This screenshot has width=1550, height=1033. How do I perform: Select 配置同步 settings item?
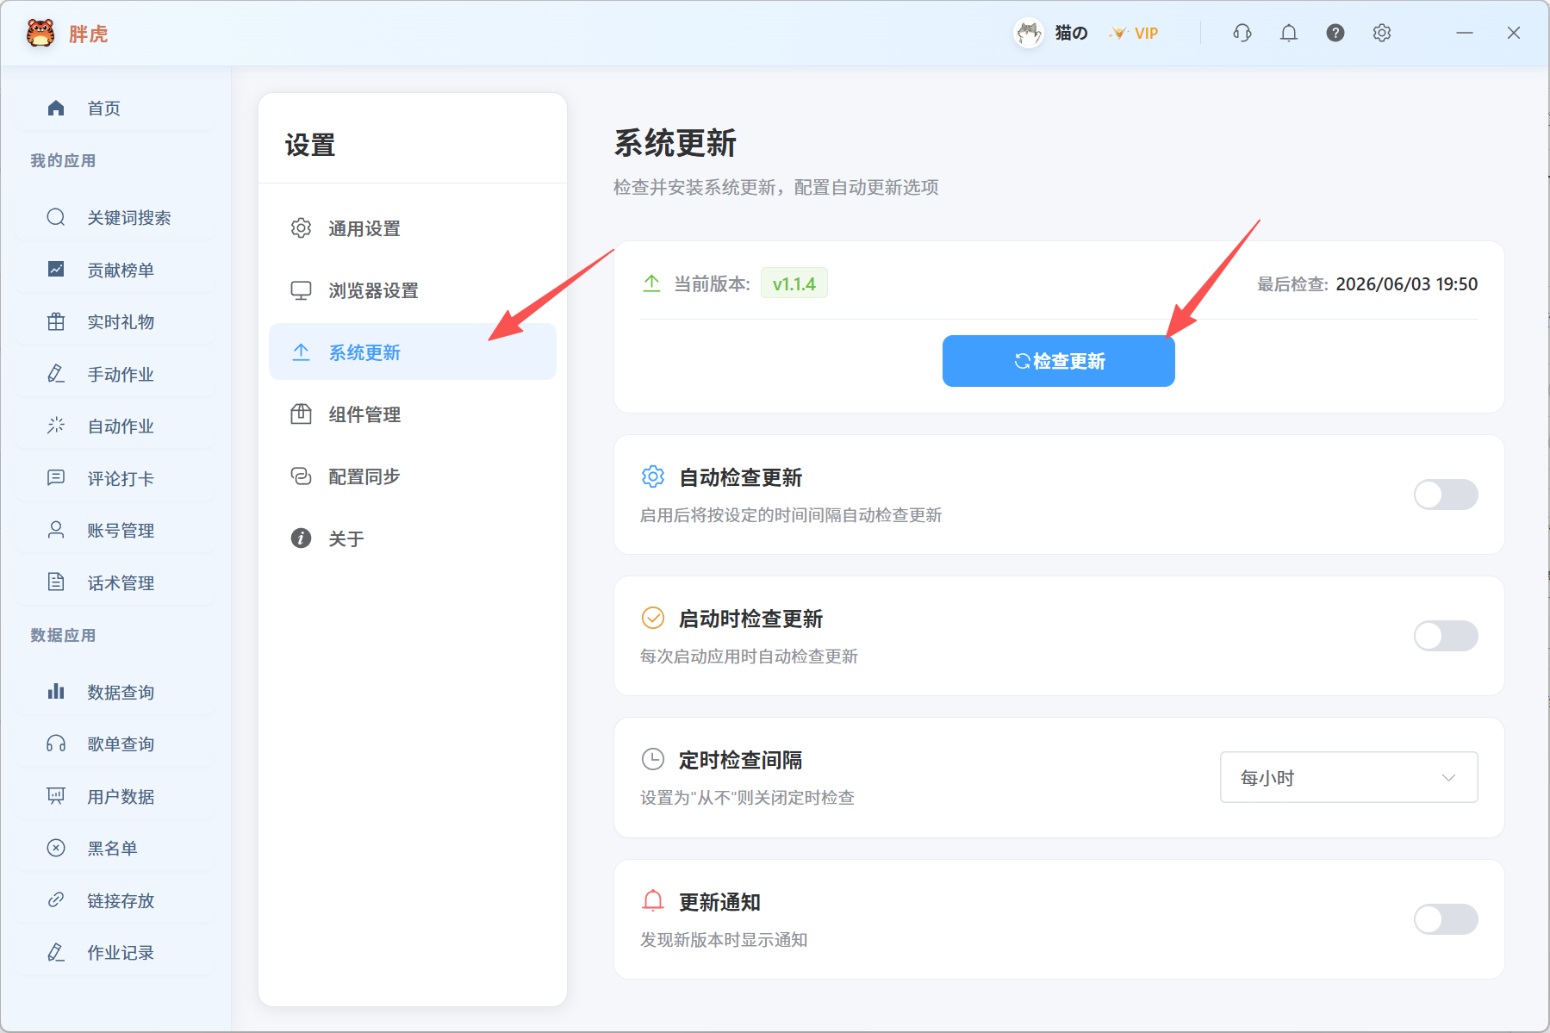[413, 476]
